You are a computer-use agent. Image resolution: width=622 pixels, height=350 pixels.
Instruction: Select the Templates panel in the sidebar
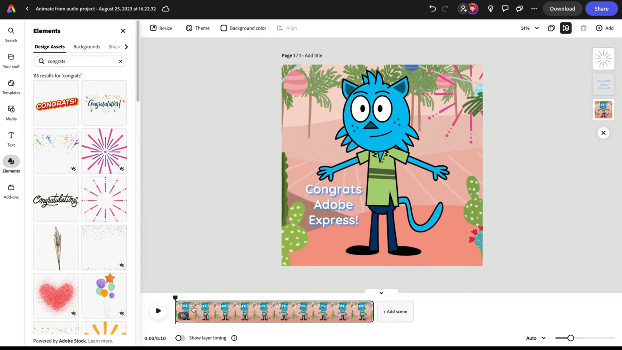(x=11, y=87)
